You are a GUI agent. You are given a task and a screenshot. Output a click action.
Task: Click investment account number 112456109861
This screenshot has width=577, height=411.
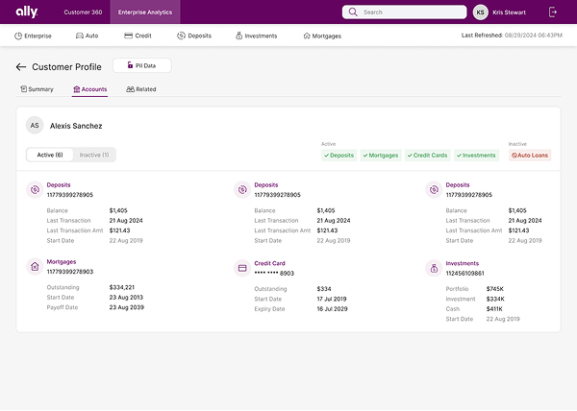click(x=464, y=274)
